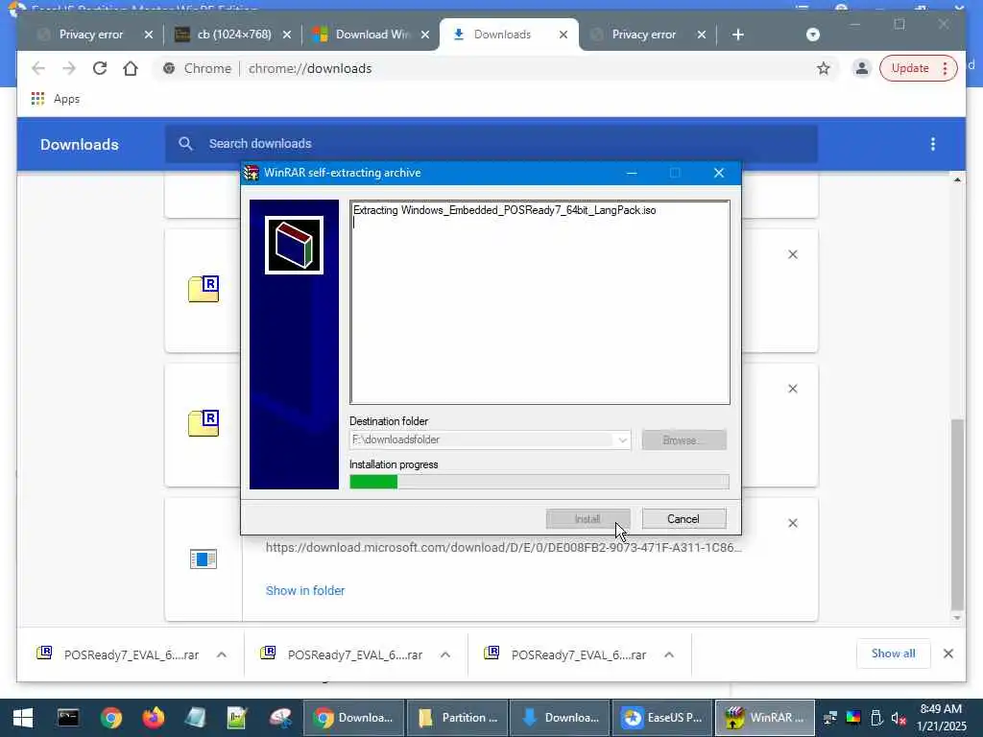983x737 pixels.
Task: Expand options for second shelf POSReady7 download
Action: coord(445,654)
